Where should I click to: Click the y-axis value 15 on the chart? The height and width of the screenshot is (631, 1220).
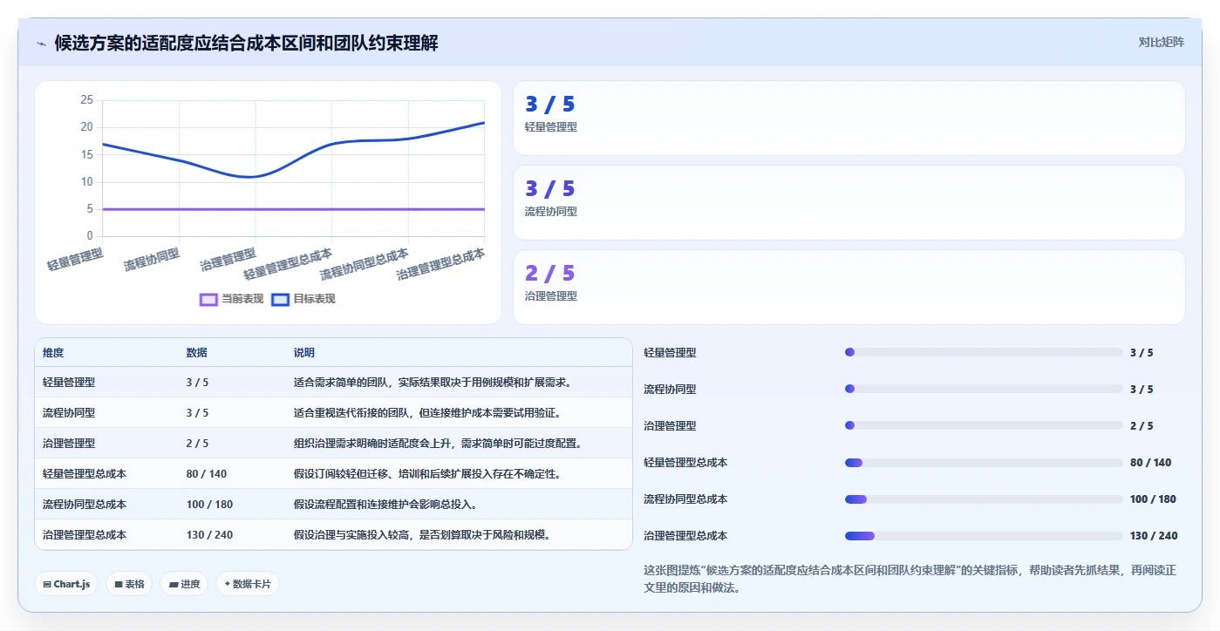tap(86, 155)
